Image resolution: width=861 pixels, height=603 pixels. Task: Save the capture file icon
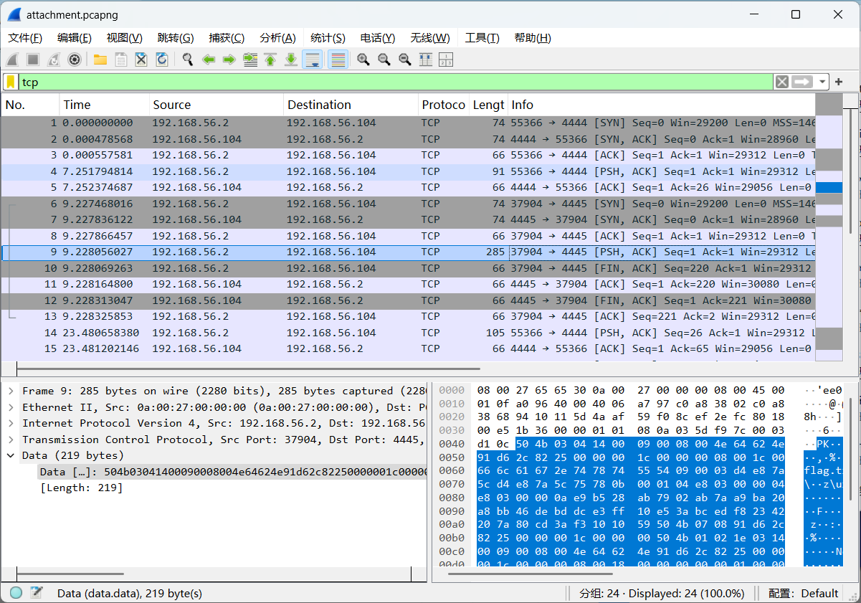tap(121, 60)
